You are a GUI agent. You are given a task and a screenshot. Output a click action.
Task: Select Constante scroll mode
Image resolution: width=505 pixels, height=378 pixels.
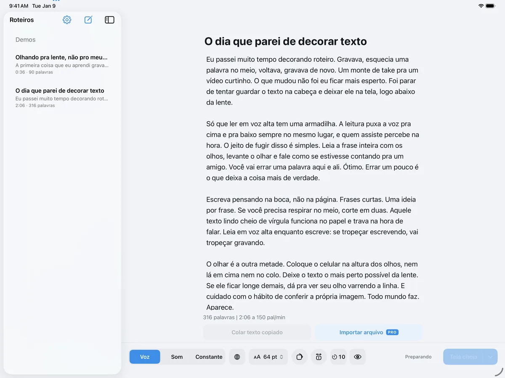pyautogui.click(x=209, y=357)
